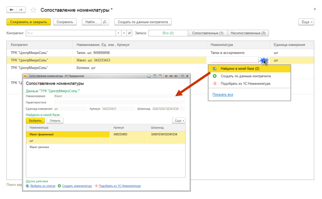The height and width of the screenshot is (199, 322).
Task: Click the Номенклатура column header of main table
Action: coord(238,45)
